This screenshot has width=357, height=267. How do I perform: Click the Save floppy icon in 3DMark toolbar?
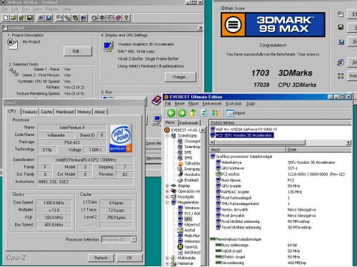[30, 18]
